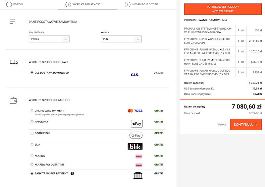Click the Wstecz back link
Screen dimensions: 265x187
(222, 125)
